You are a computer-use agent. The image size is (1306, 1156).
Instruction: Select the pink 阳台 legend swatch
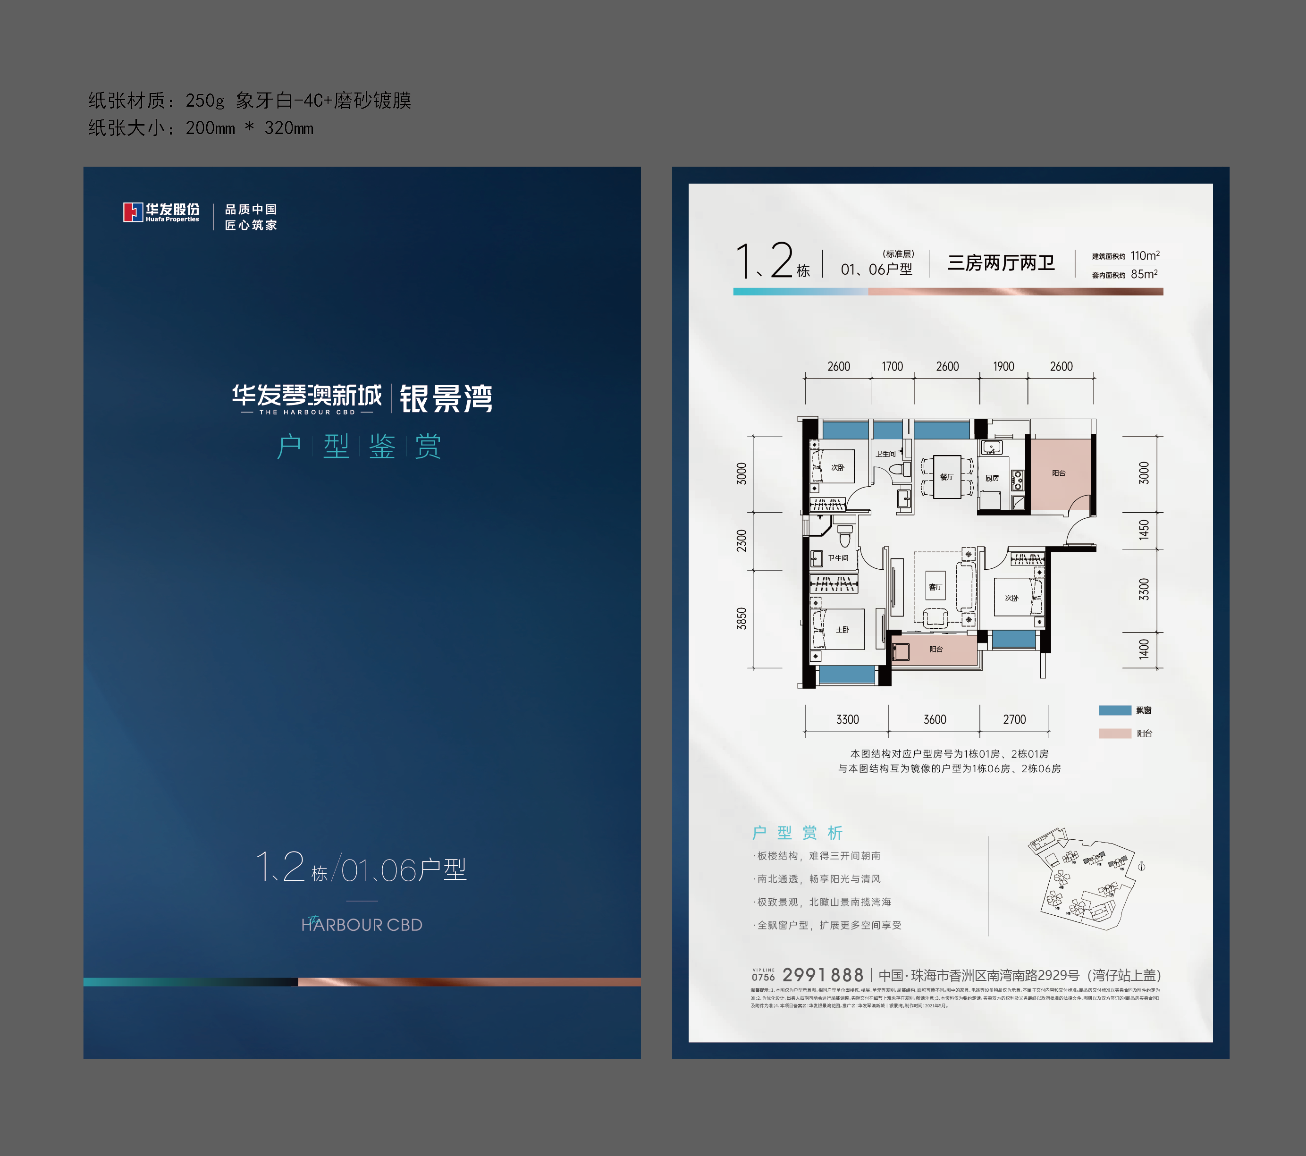1115,733
